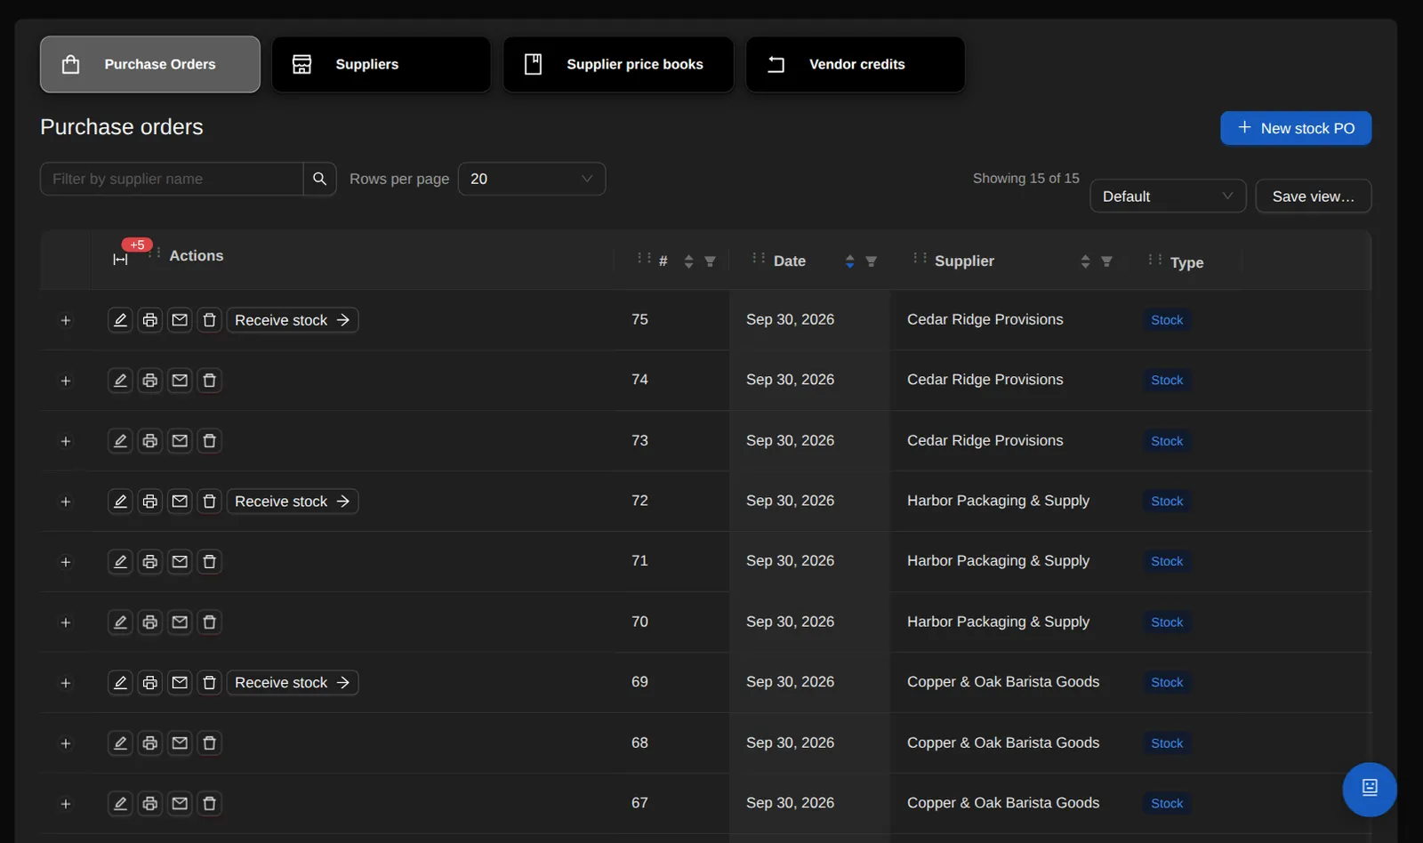Delete purchase order 73
The image size is (1423, 843).
tap(210, 441)
